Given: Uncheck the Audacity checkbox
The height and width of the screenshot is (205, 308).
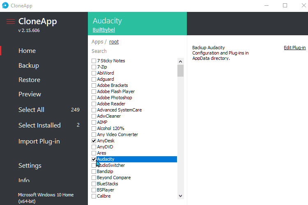Looking at the screenshot, I should 94,159.
